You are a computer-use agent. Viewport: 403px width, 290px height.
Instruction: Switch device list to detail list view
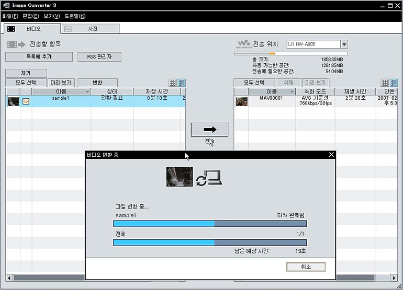pyautogui.click(x=394, y=83)
